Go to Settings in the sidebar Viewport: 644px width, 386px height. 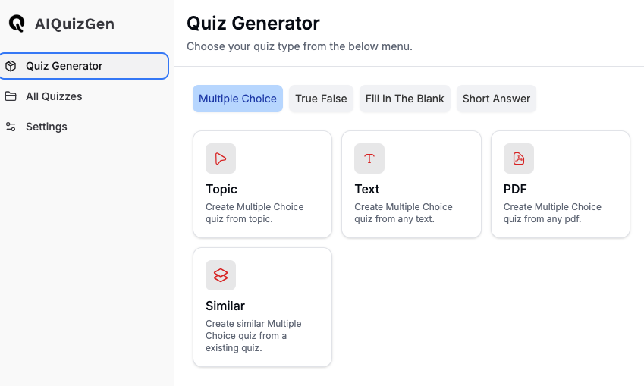pos(46,127)
